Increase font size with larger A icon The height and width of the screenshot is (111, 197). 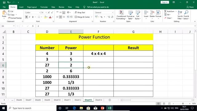click(x=49, y=12)
